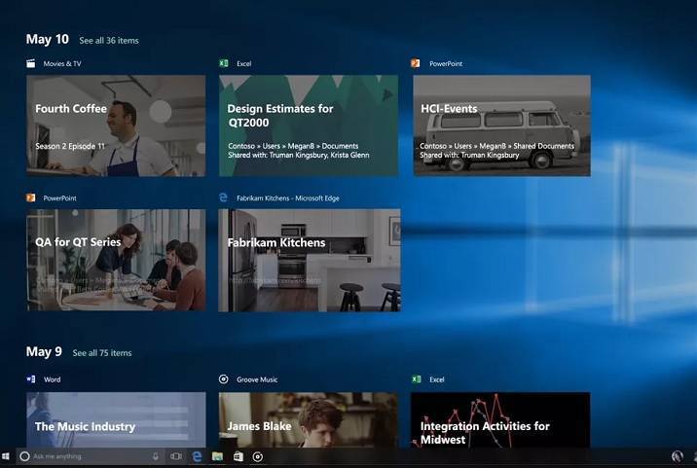Screen dimensions: 697x468
Task: Click the Movies & TV app icon
Action: coord(31,63)
